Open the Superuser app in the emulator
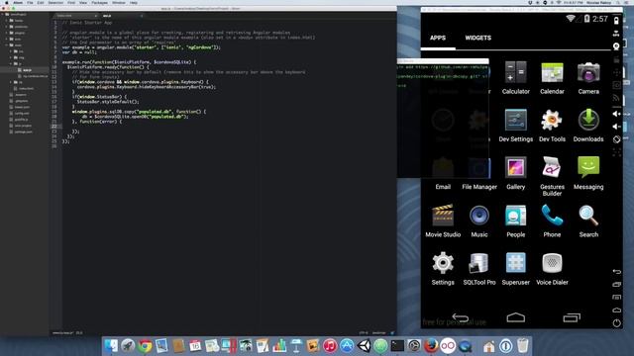The height and width of the screenshot is (356, 634). tap(515, 268)
